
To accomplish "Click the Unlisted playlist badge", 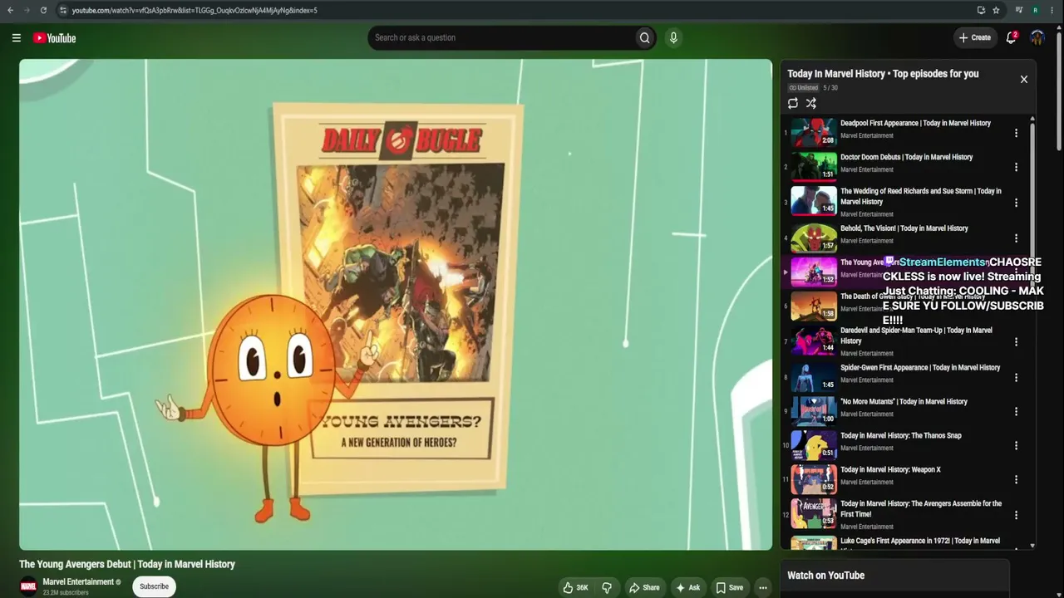I will coord(803,88).
